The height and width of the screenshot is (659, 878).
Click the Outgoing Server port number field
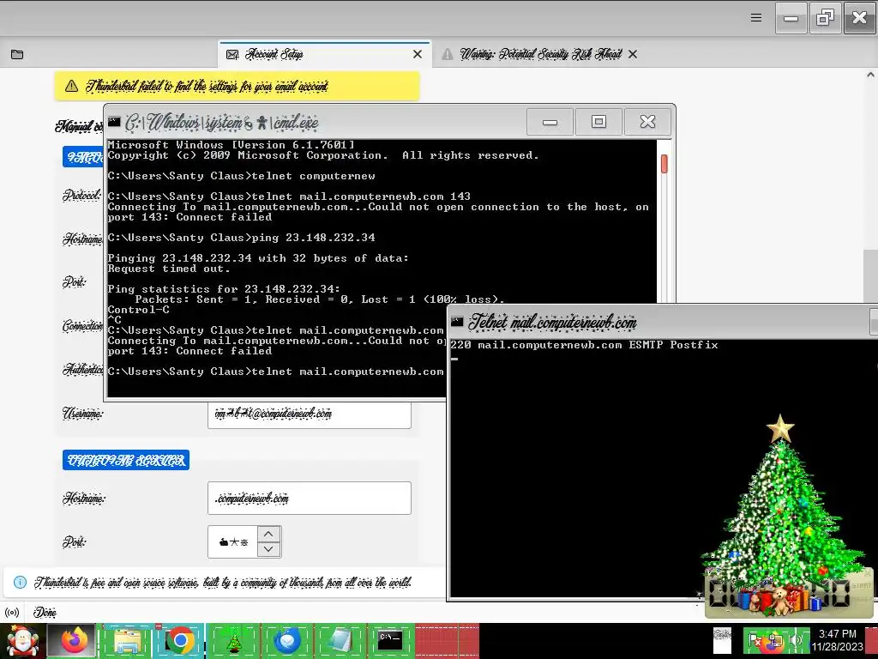point(232,542)
